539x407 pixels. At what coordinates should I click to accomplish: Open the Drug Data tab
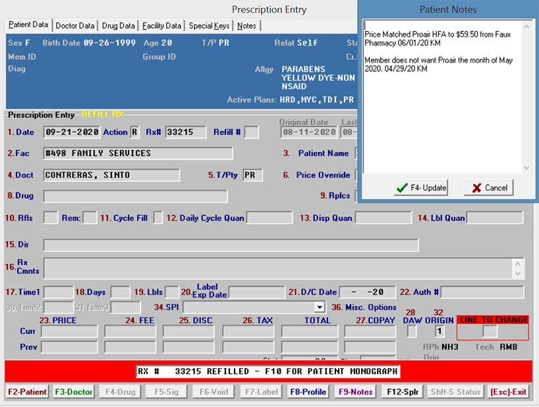pos(118,26)
